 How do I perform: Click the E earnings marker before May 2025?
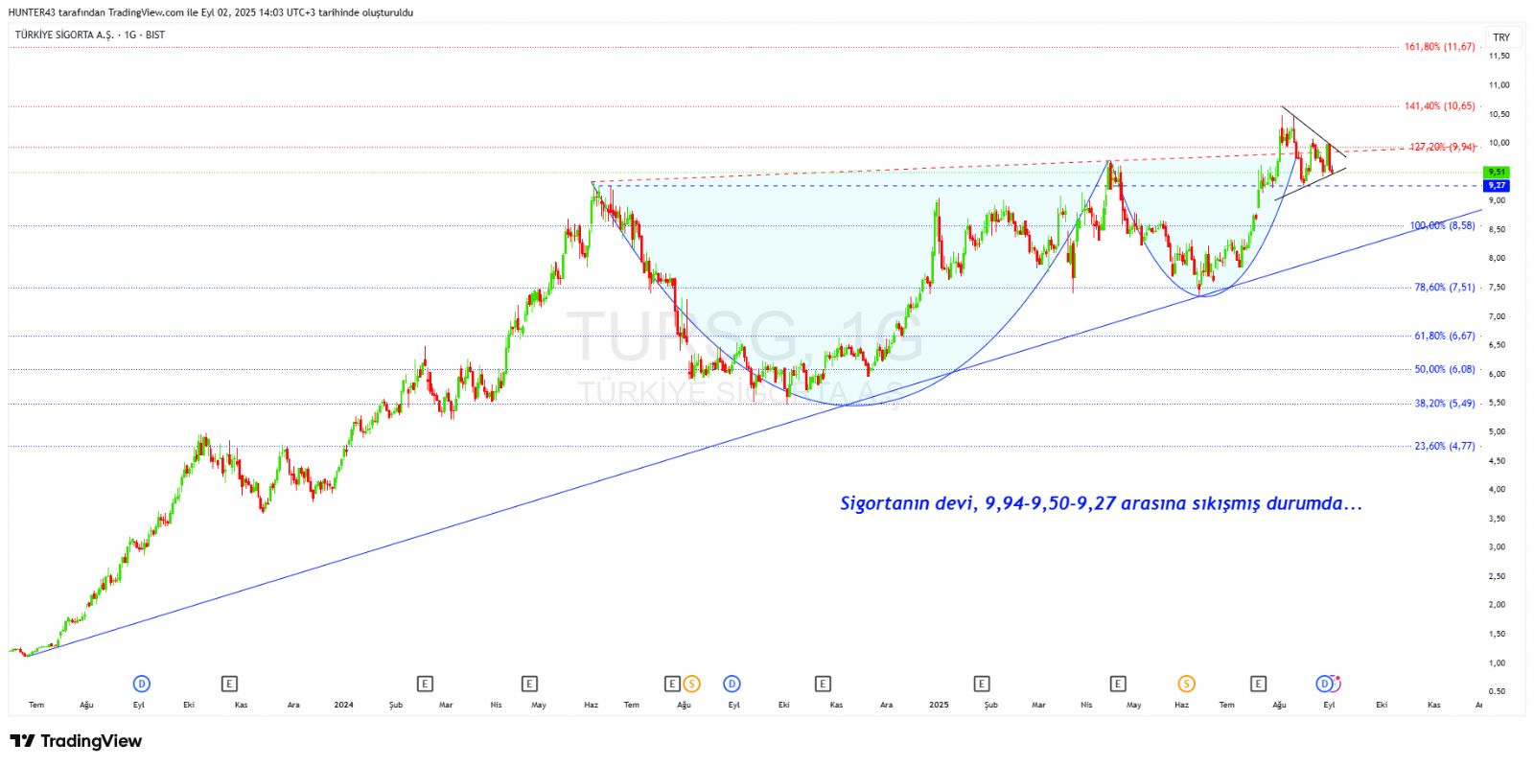[1118, 684]
